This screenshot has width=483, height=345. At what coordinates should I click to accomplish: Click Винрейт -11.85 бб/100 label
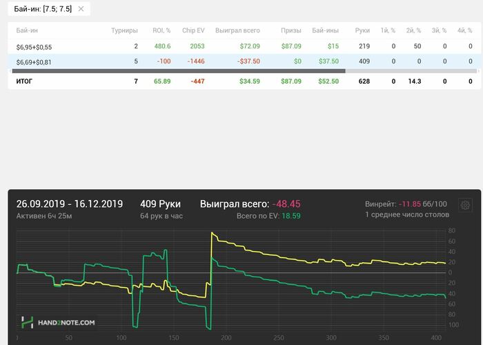pos(406,204)
